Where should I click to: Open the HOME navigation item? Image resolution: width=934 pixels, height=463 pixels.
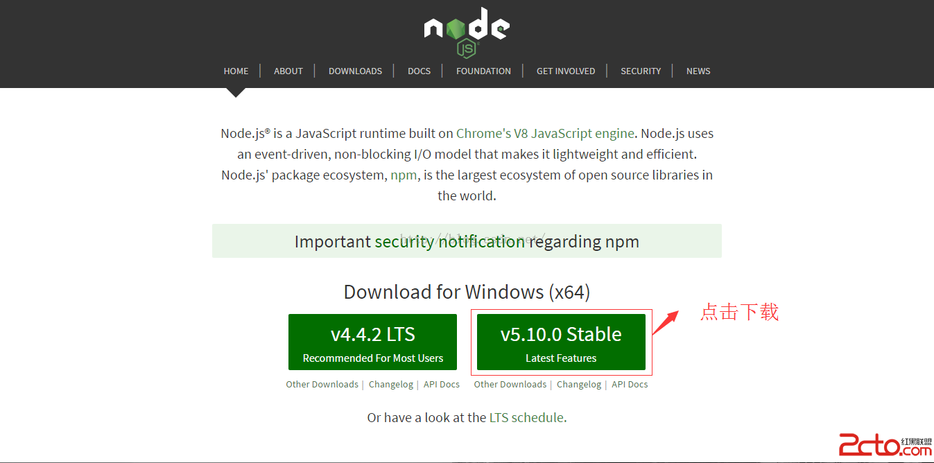236,71
